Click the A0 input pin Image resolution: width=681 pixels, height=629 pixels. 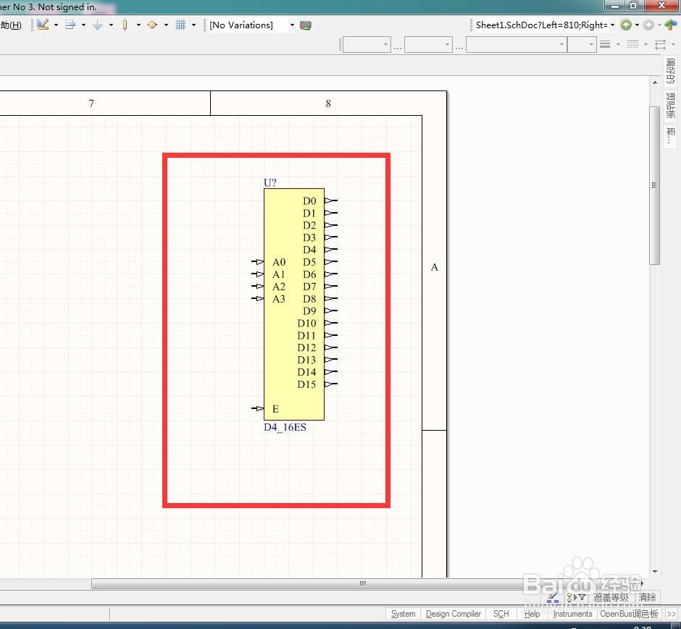point(257,262)
